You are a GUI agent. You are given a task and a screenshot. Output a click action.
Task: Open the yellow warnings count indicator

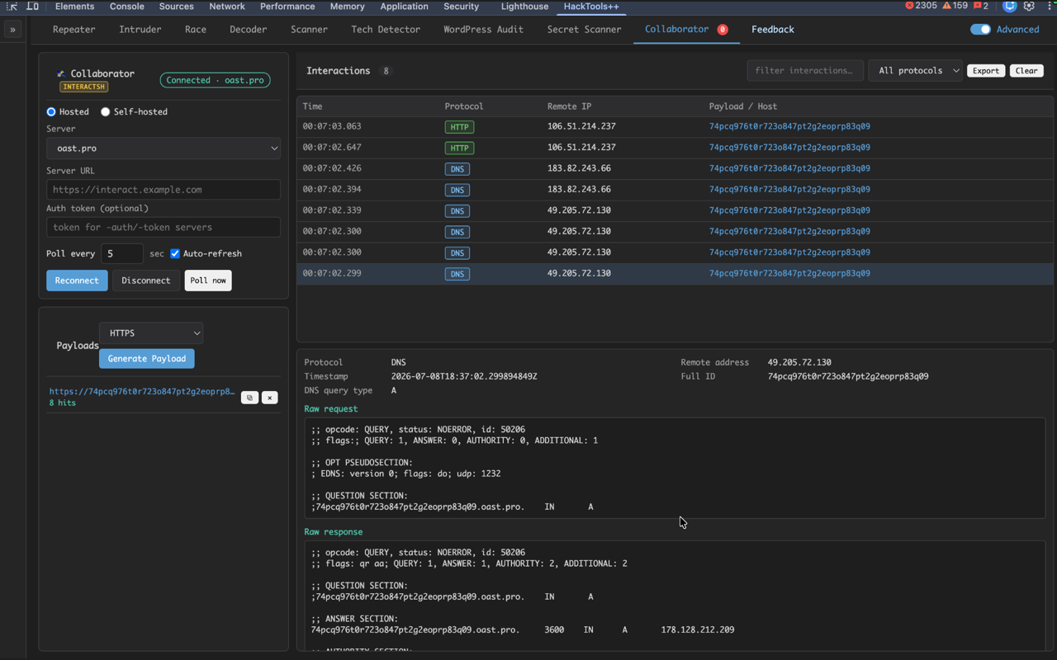coord(955,6)
